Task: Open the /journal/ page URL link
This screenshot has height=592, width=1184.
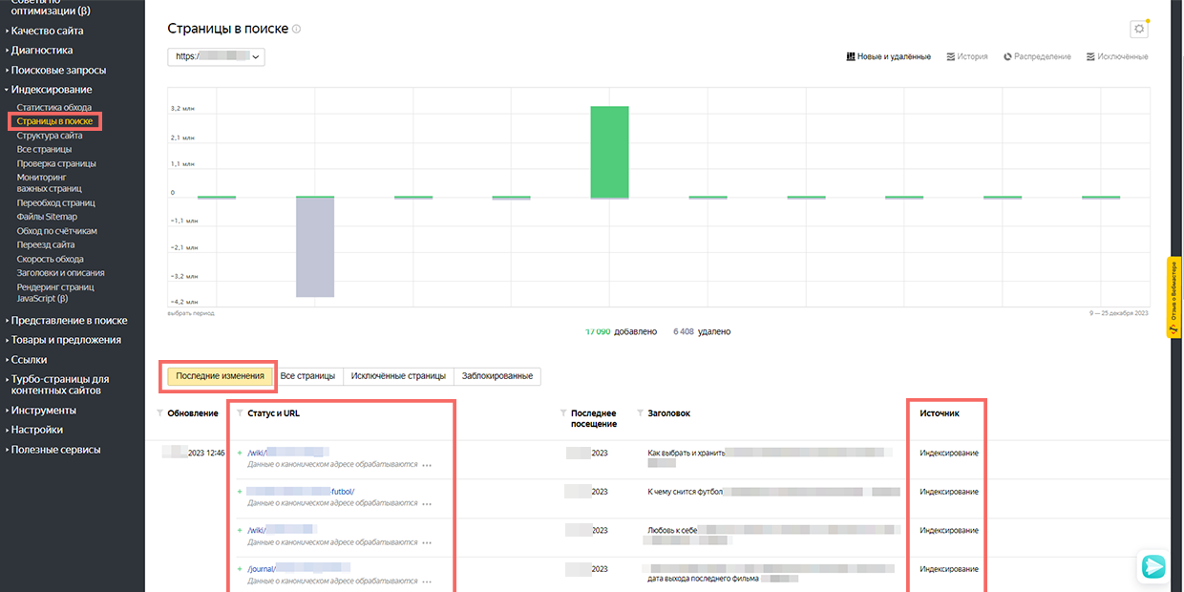Action: click(299, 569)
